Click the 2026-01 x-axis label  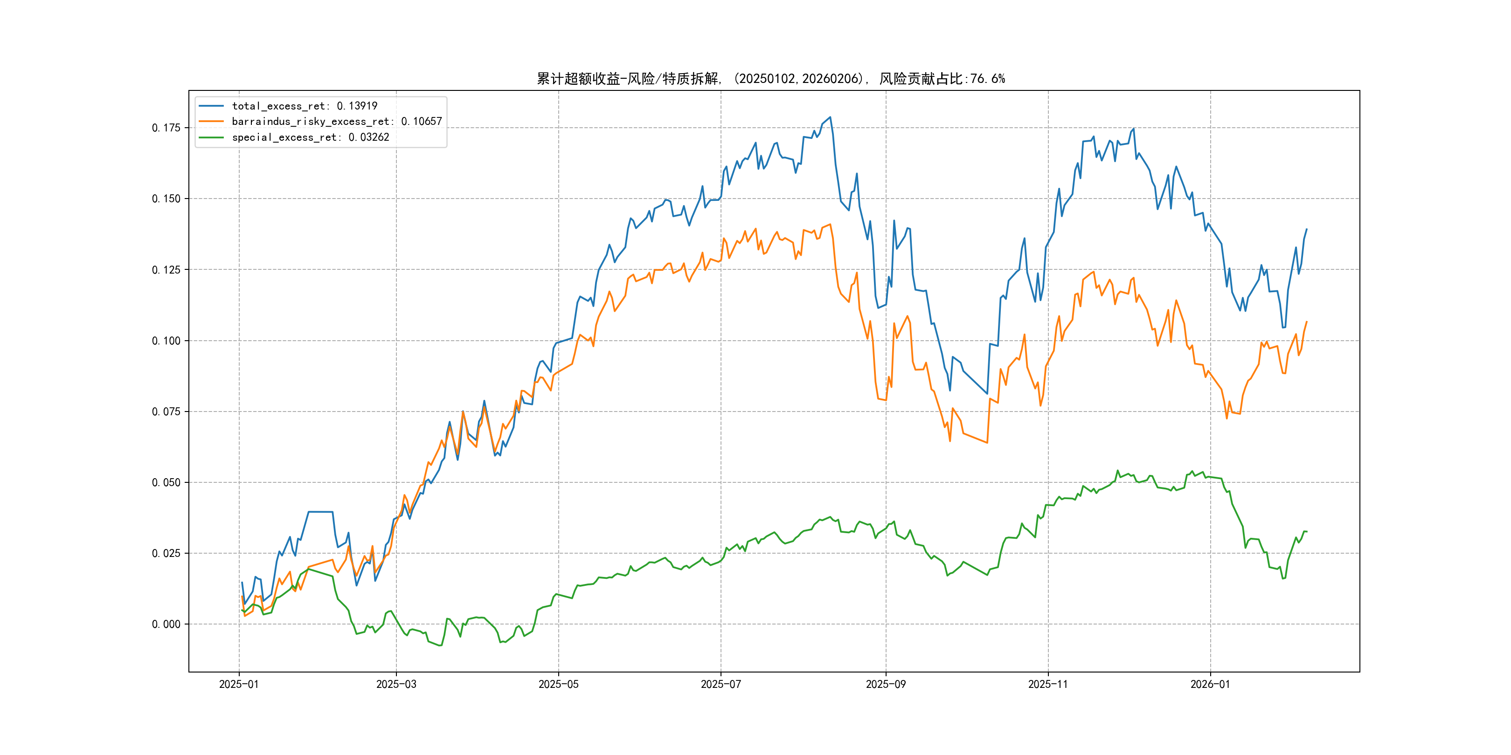coord(1210,684)
